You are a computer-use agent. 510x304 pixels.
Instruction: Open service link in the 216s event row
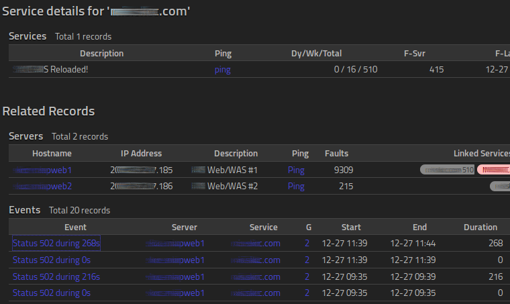point(256,276)
